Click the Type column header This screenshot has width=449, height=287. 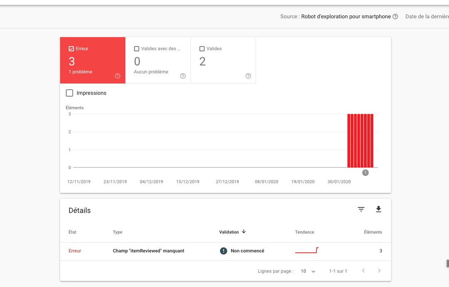[117, 232]
